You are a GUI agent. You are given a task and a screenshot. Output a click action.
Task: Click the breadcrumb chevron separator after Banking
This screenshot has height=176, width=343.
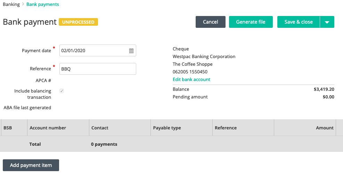point(23,4)
